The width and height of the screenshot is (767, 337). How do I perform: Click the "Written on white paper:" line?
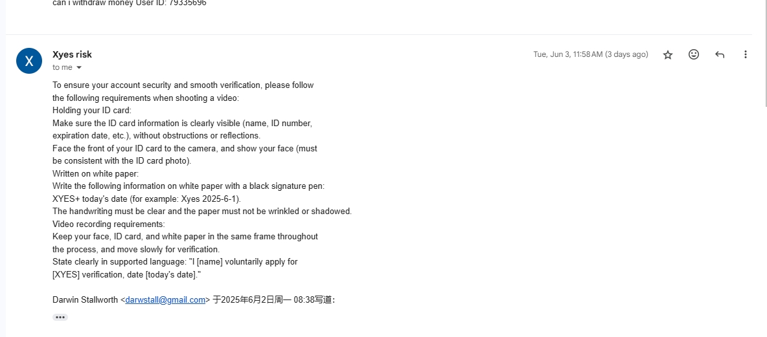tap(95, 174)
